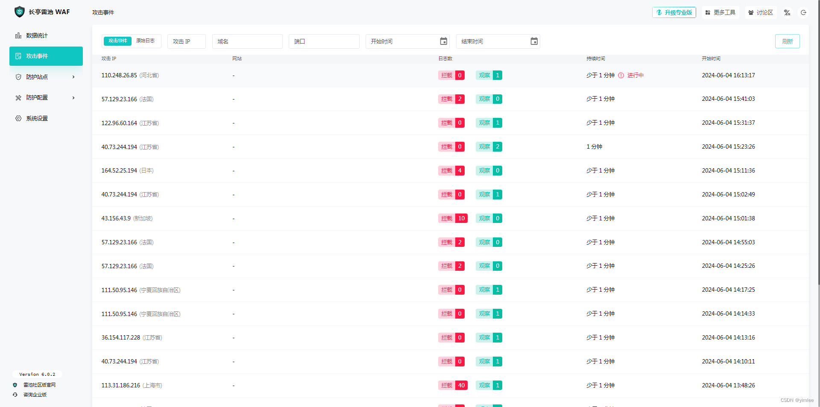Click 拦截 10 badge for 43.156.43.9
820x407 pixels.
click(453, 218)
